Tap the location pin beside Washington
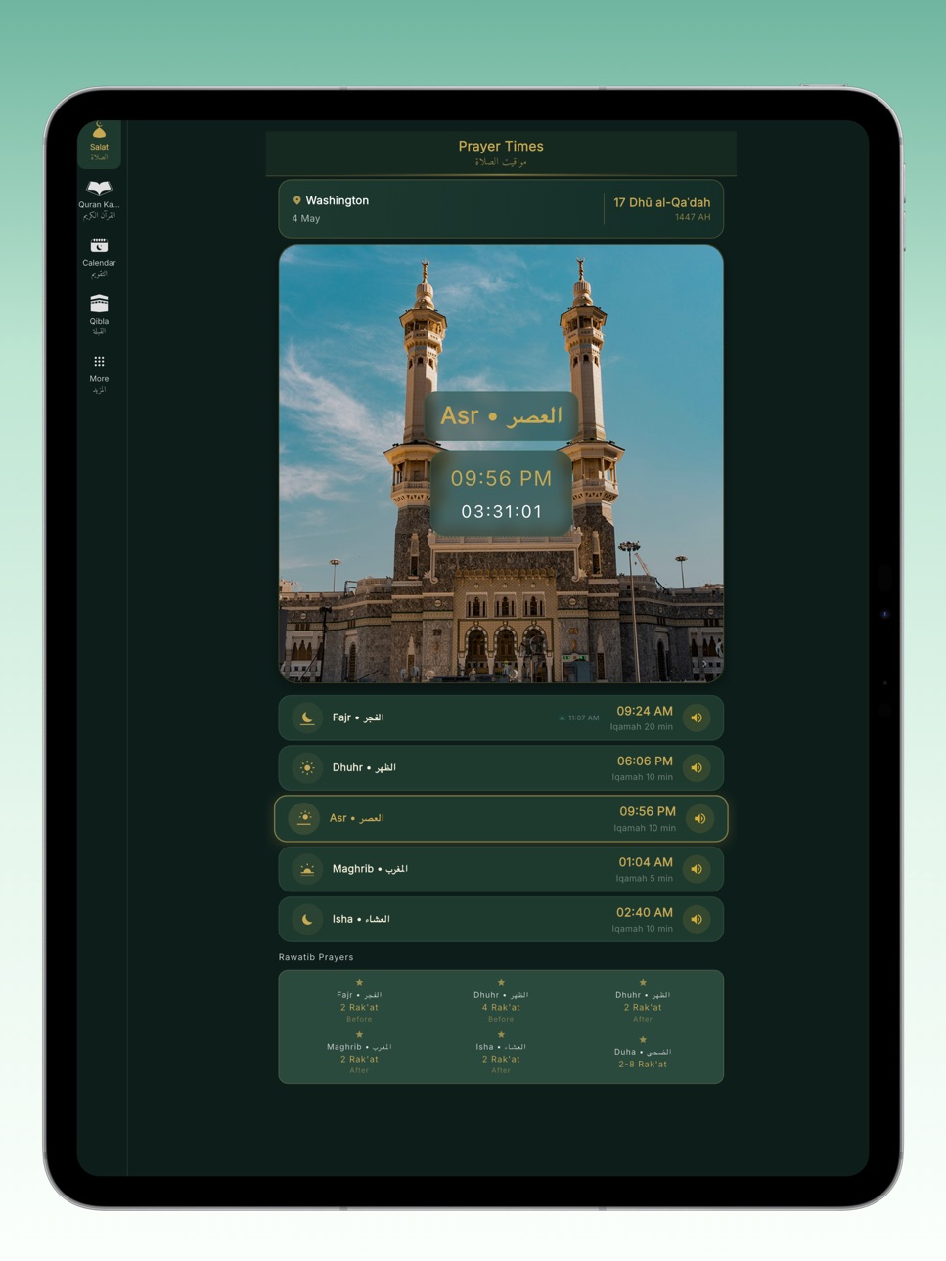The height and width of the screenshot is (1261, 946). point(296,200)
